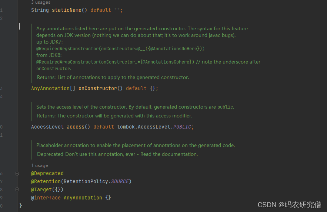Click the @Retention annotation

click(x=46, y=181)
